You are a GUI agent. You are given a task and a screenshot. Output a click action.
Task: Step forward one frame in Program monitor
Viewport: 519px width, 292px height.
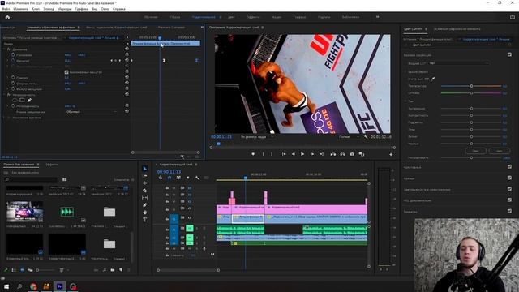(311, 154)
